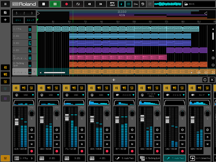Image resolution: width=216 pixels, height=162 pixels.
Task: Open channel 2 input MIDI dropdown
Action: pyautogui.click(x=49, y=95)
